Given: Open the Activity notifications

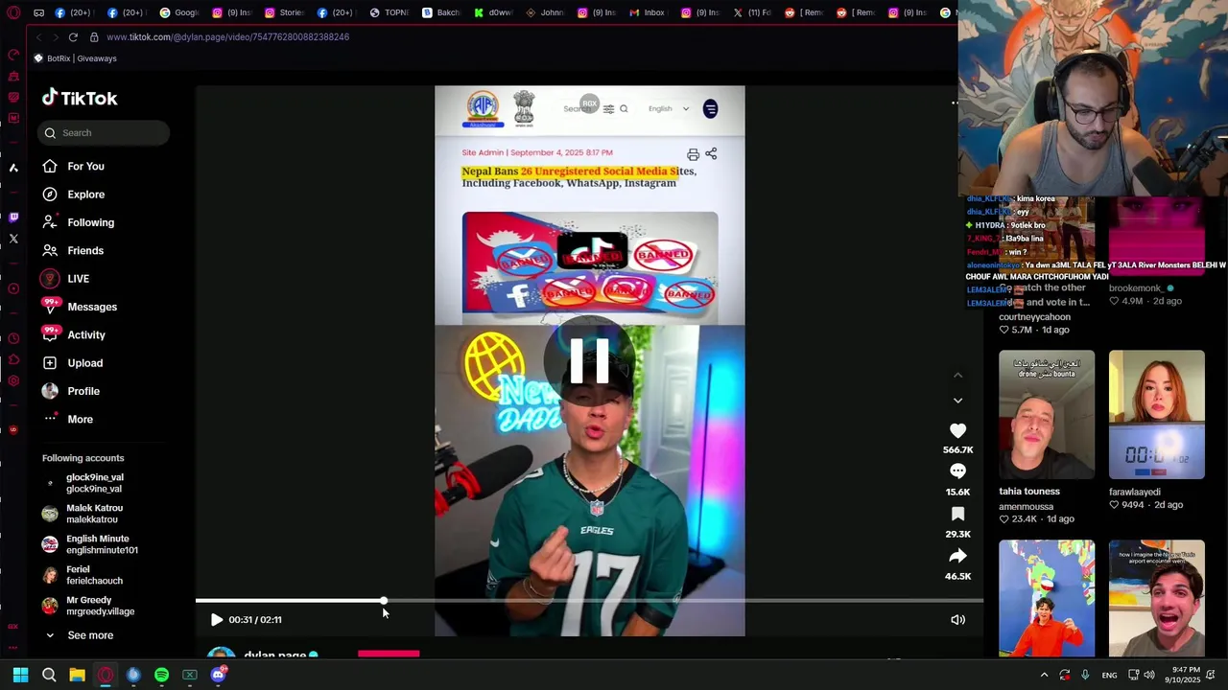Looking at the screenshot, I should (x=73, y=334).
